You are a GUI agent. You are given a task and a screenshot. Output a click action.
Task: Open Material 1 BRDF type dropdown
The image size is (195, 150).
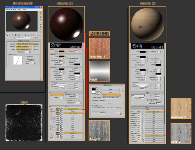pyautogui.click(x=57, y=95)
